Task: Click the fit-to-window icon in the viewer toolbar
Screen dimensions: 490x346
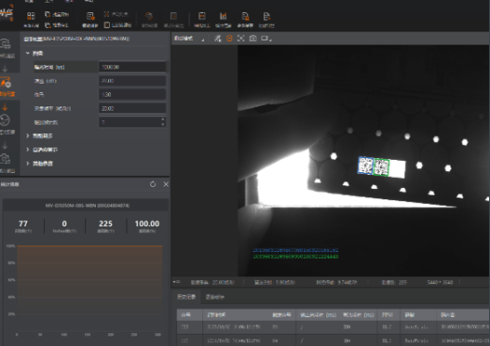Action: pos(241,38)
